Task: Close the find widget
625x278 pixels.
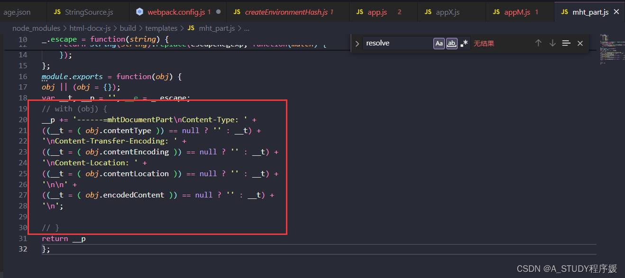Action: [x=580, y=43]
